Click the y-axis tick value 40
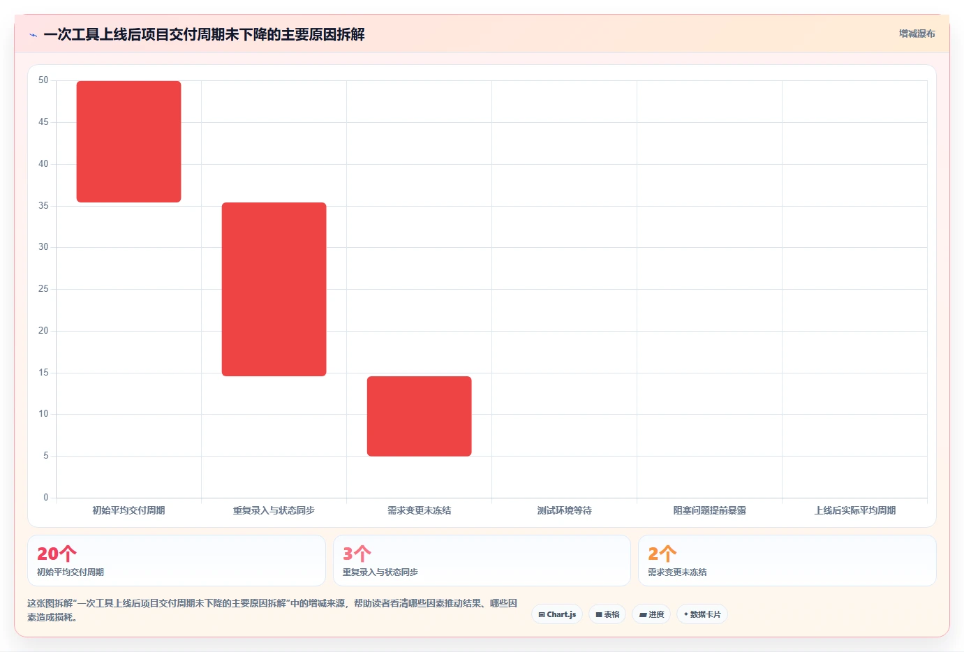Viewport: 964px width, 652px height. click(43, 164)
